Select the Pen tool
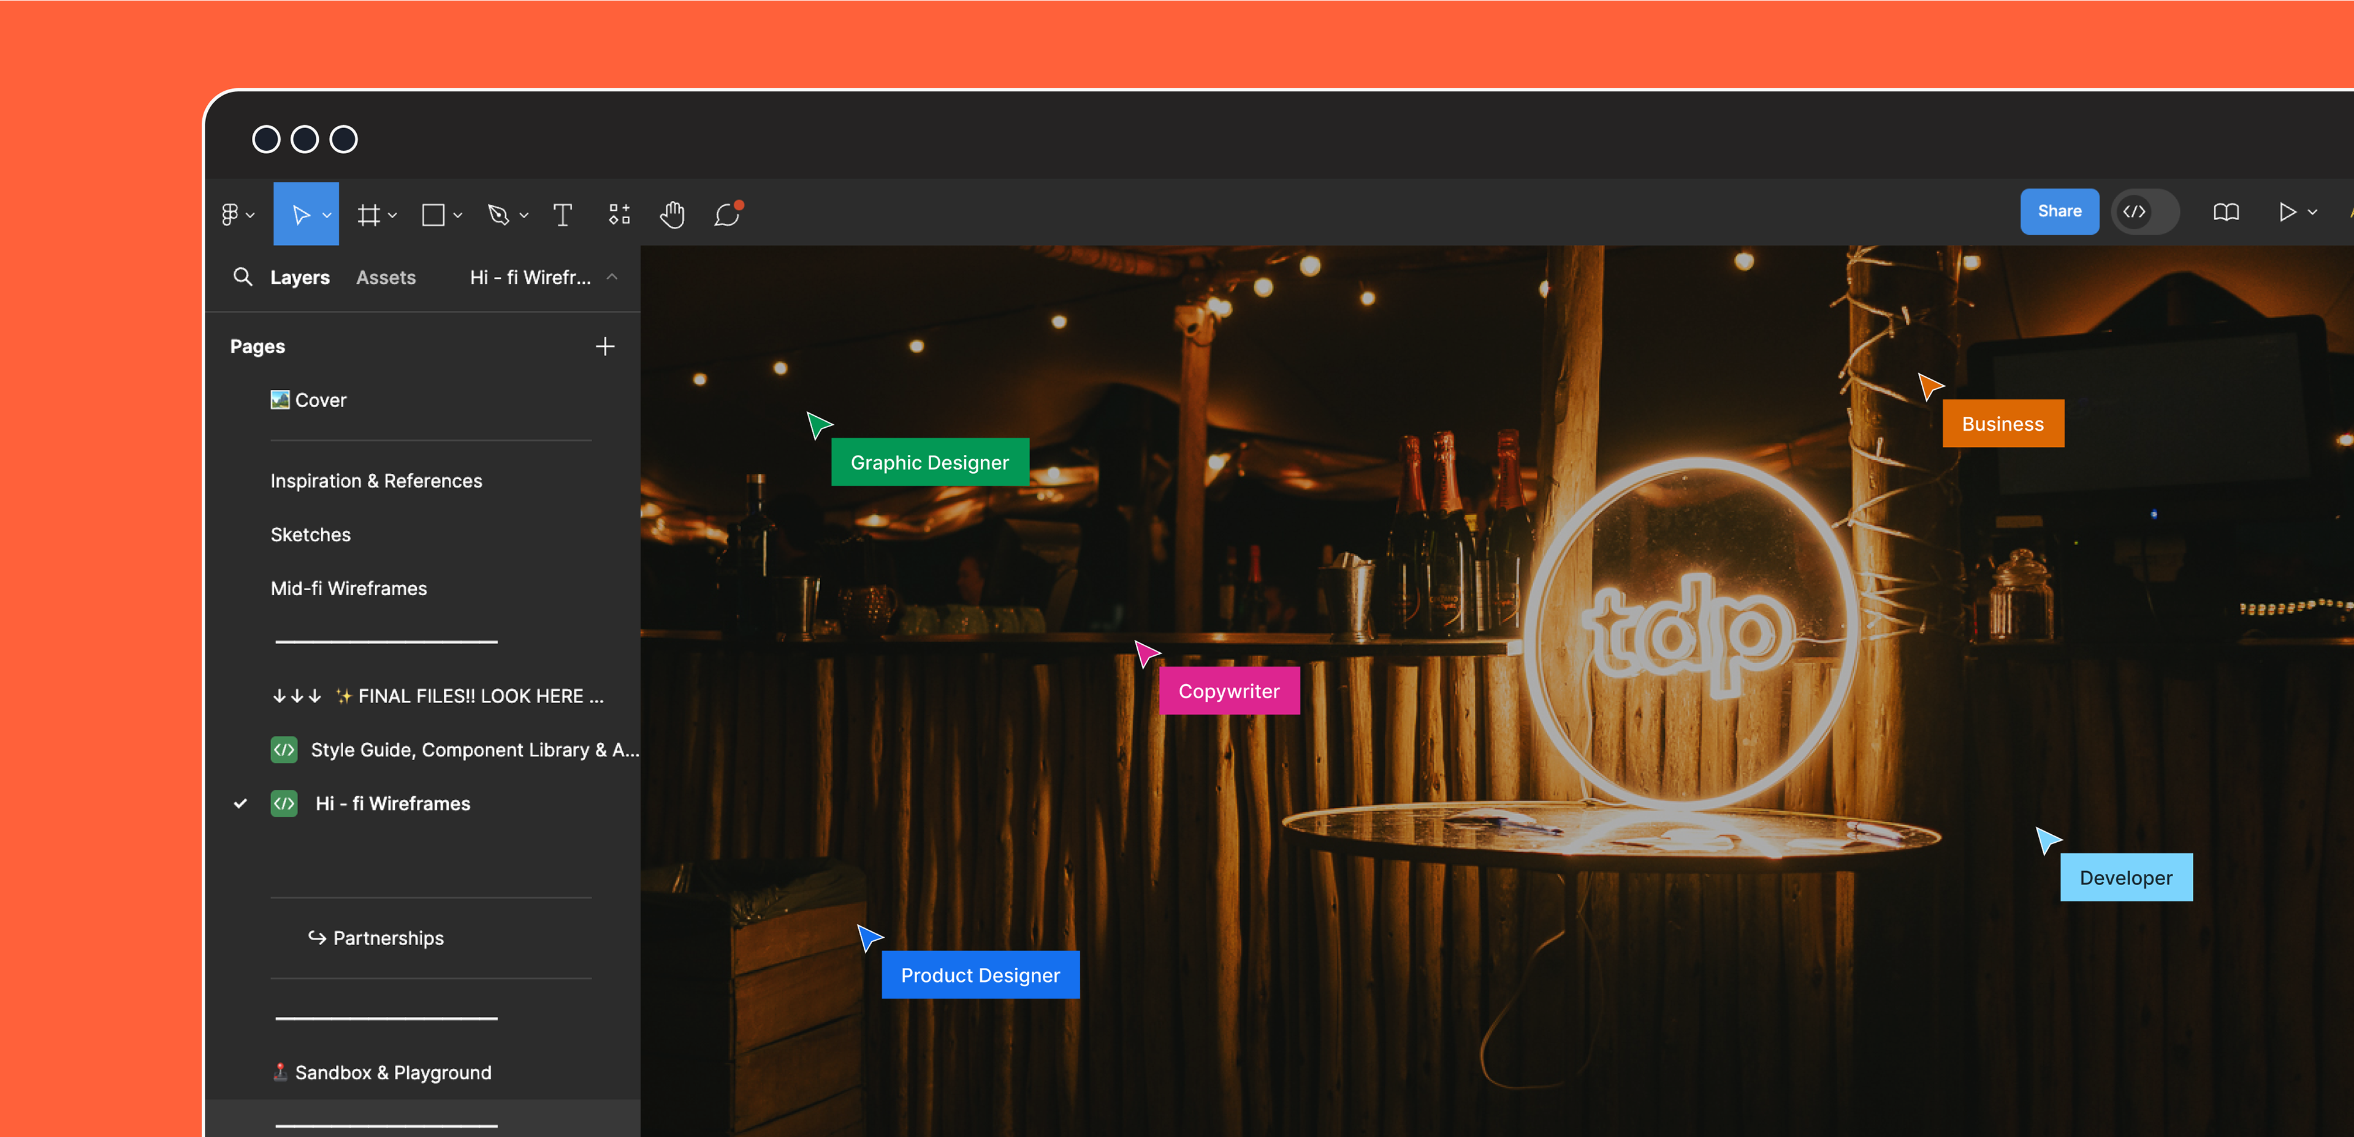 (x=498, y=214)
